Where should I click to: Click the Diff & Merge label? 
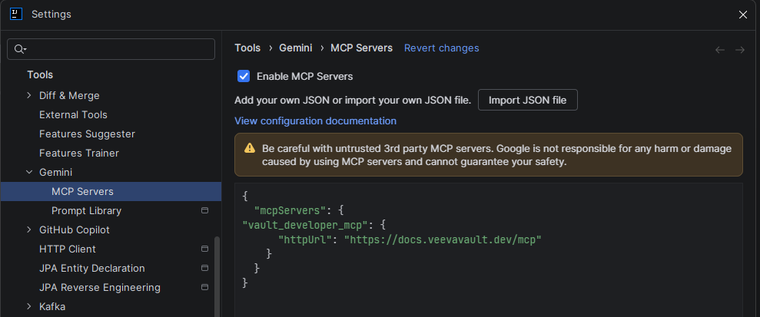69,95
